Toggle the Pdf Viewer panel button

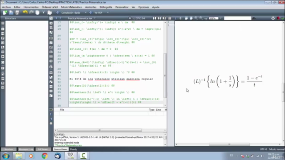pyautogui.click(x=43, y=149)
